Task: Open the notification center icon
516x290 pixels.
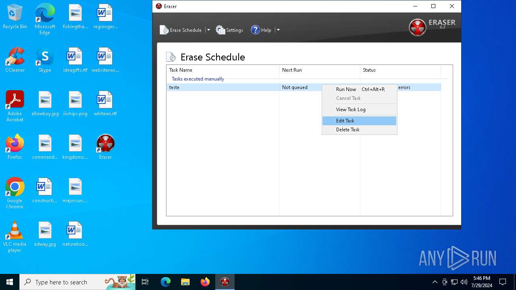Action: coord(503,282)
